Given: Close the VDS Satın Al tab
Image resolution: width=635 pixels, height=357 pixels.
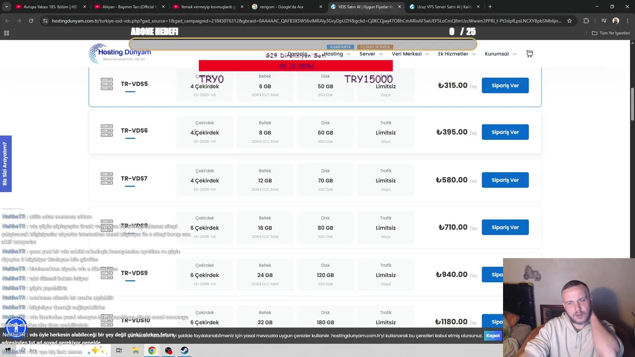Looking at the screenshot, I should tap(399, 6).
